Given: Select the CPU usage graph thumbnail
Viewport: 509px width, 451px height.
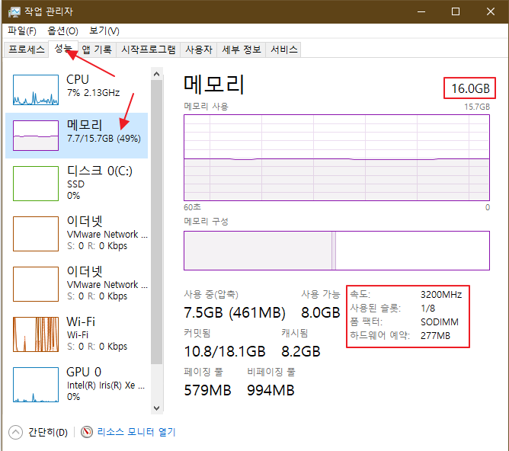Looking at the screenshot, I should click(36, 90).
